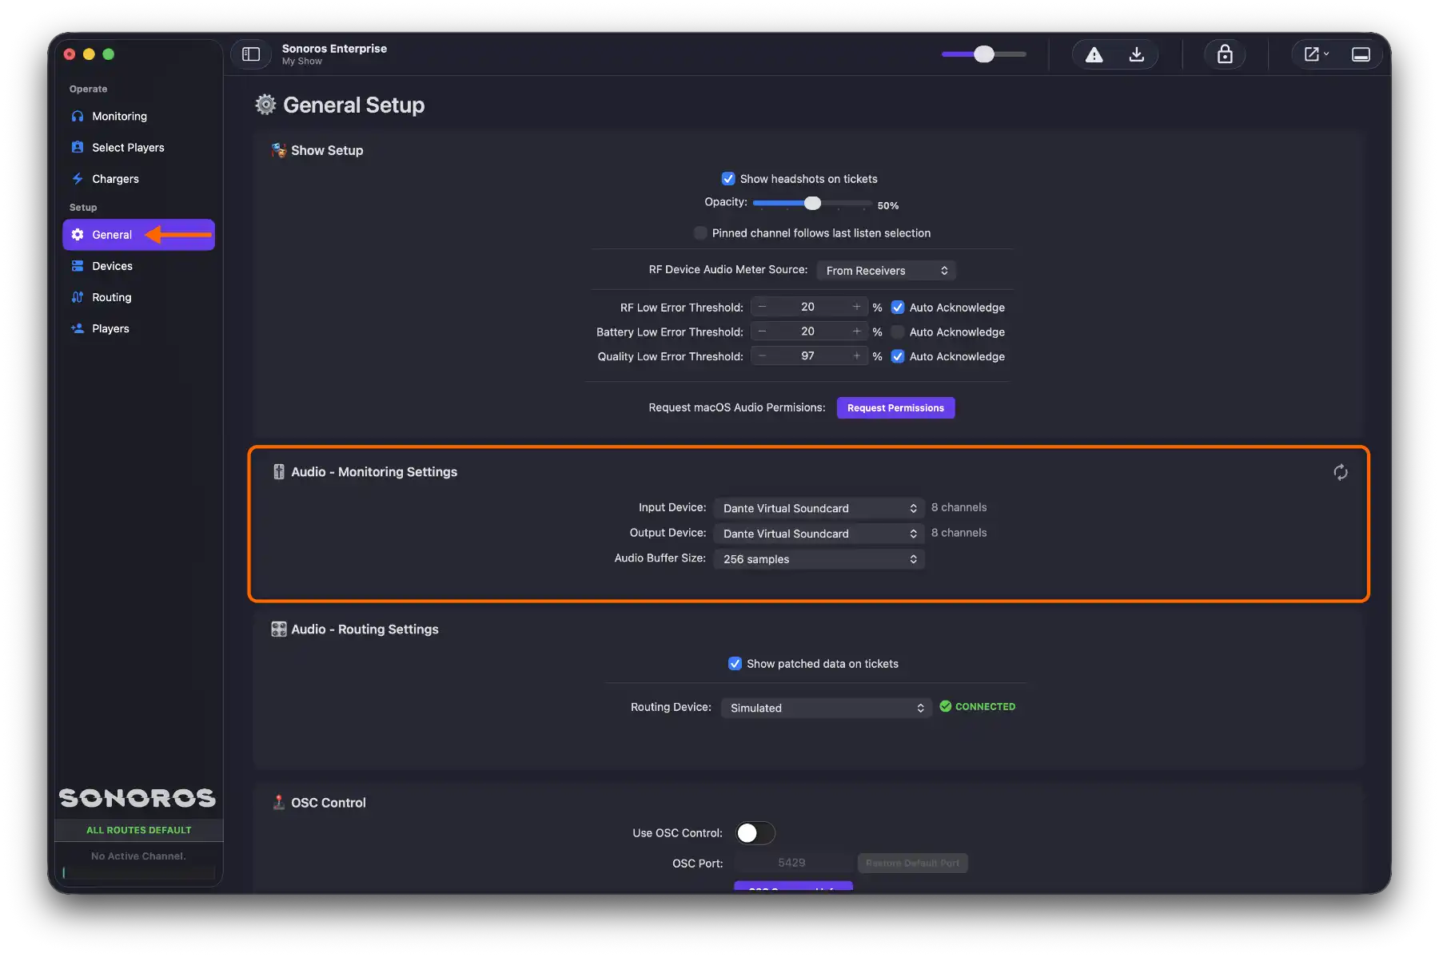
Task: Click RF Low Error Threshold value field
Action: [x=808, y=308]
